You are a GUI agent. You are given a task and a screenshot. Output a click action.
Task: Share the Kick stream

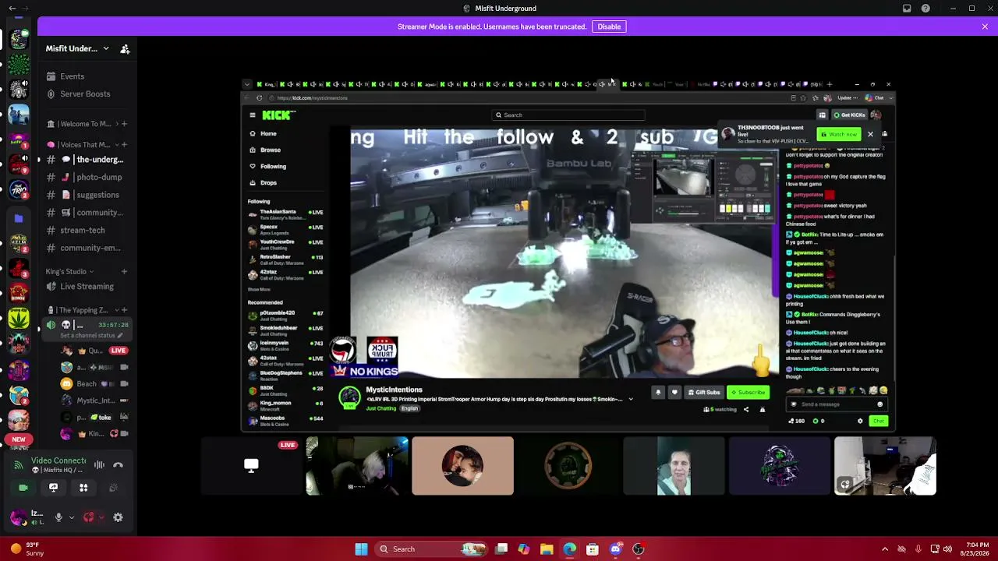745,410
